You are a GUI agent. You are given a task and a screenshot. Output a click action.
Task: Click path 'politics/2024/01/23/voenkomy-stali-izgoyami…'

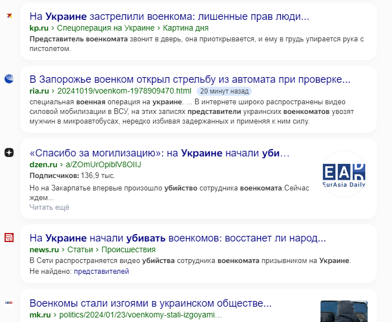[x=141, y=315]
